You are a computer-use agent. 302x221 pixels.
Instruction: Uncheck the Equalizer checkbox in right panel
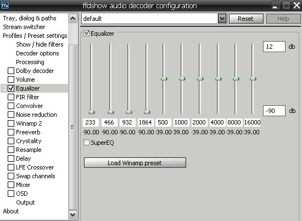coord(86,33)
